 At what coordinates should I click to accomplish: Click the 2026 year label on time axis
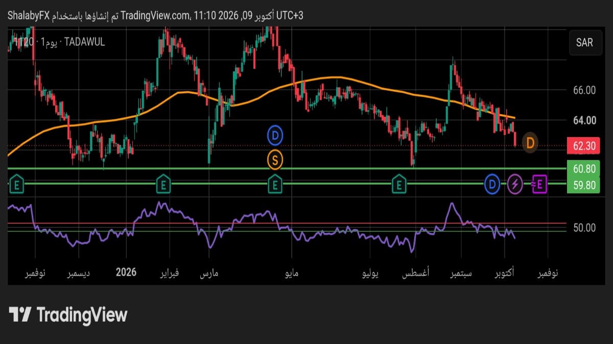click(x=126, y=273)
